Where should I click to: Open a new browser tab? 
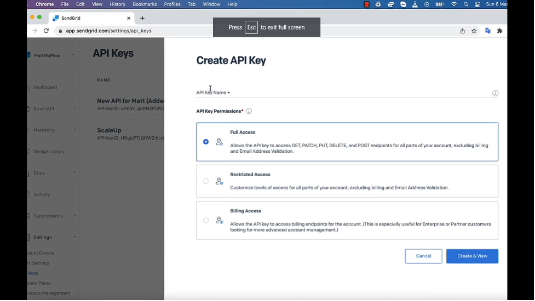tap(142, 18)
